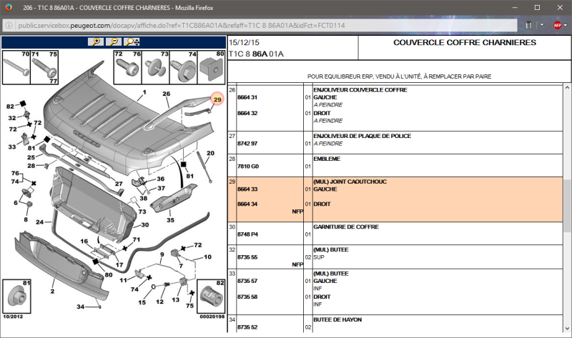The width and height of the screenshot is (572, 338).
Task: Click parts table scrollbar up arrow
Action: pos(567,87)
